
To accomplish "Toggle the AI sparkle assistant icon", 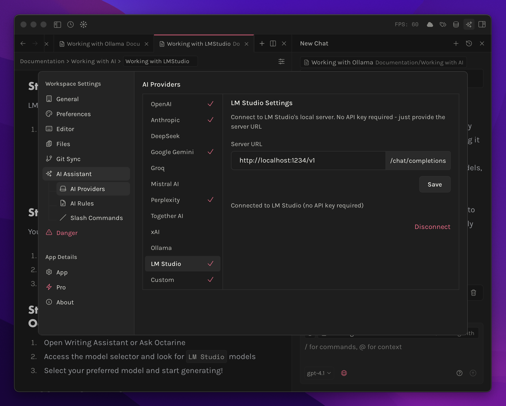I will click(469, 24).
